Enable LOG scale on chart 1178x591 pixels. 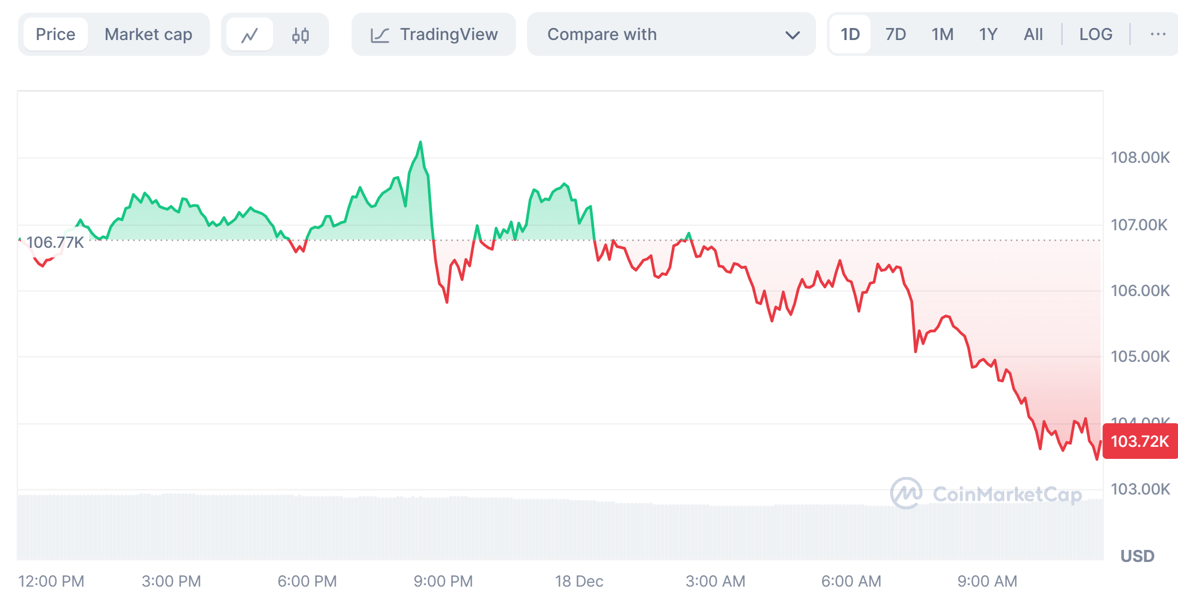point(1095,35)
